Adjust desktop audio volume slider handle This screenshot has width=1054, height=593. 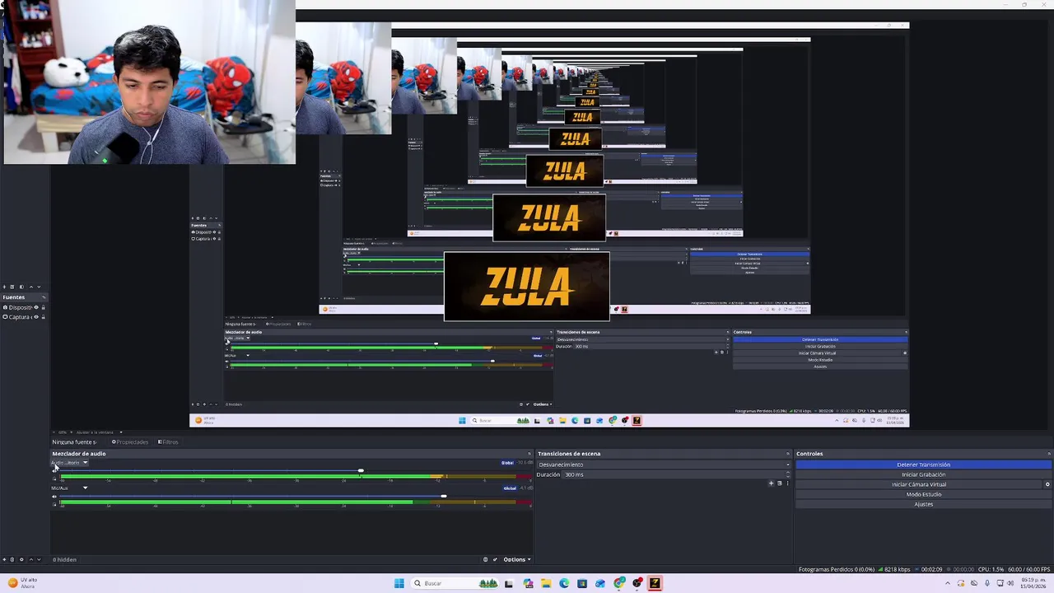[x=361, y=471]
